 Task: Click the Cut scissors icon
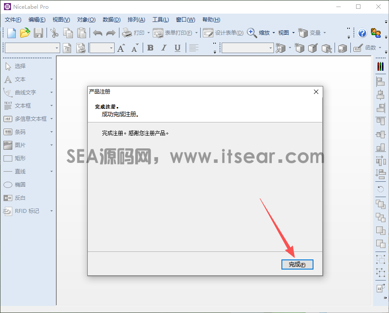click(54, 33)
